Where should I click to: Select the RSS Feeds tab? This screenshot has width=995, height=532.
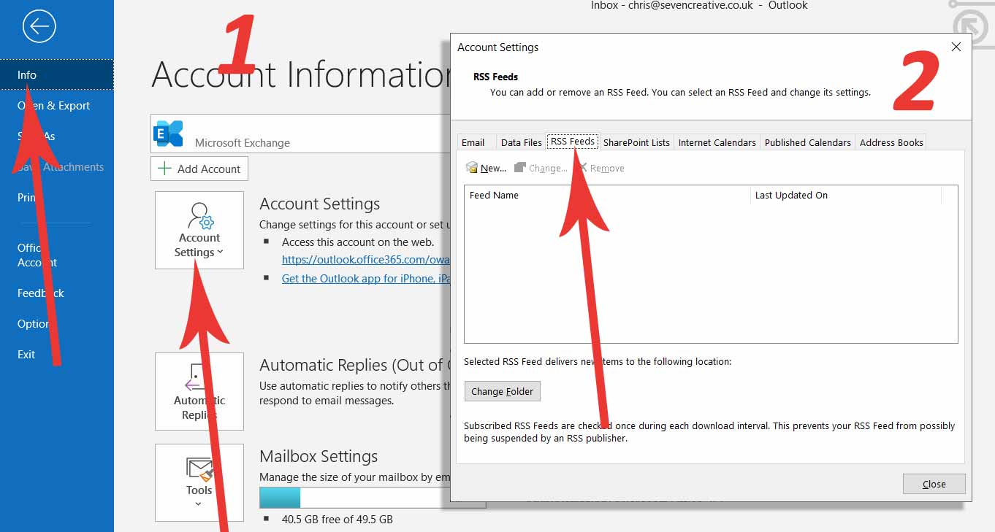pos(573,142)
